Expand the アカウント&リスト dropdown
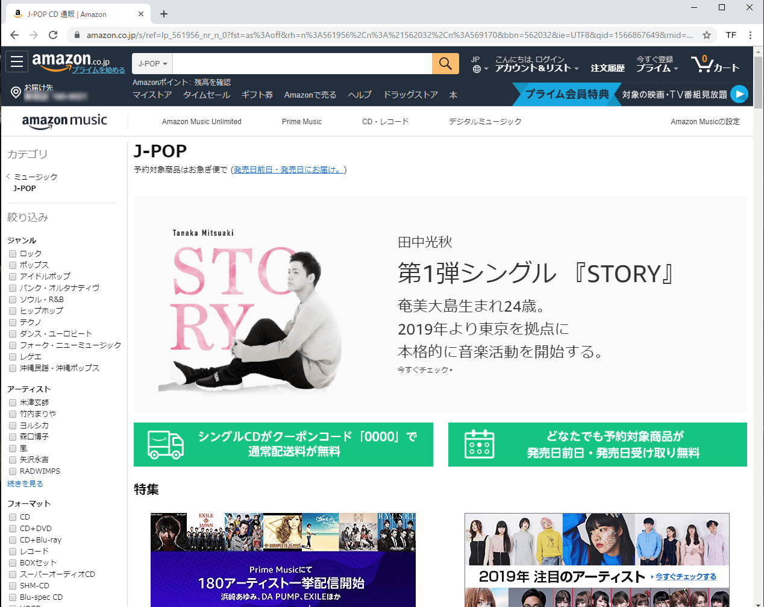This screenshot has height=607, width=764. point(536,64)
